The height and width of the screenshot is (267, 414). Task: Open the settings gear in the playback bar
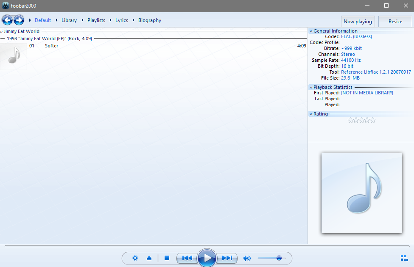(135, 258)
